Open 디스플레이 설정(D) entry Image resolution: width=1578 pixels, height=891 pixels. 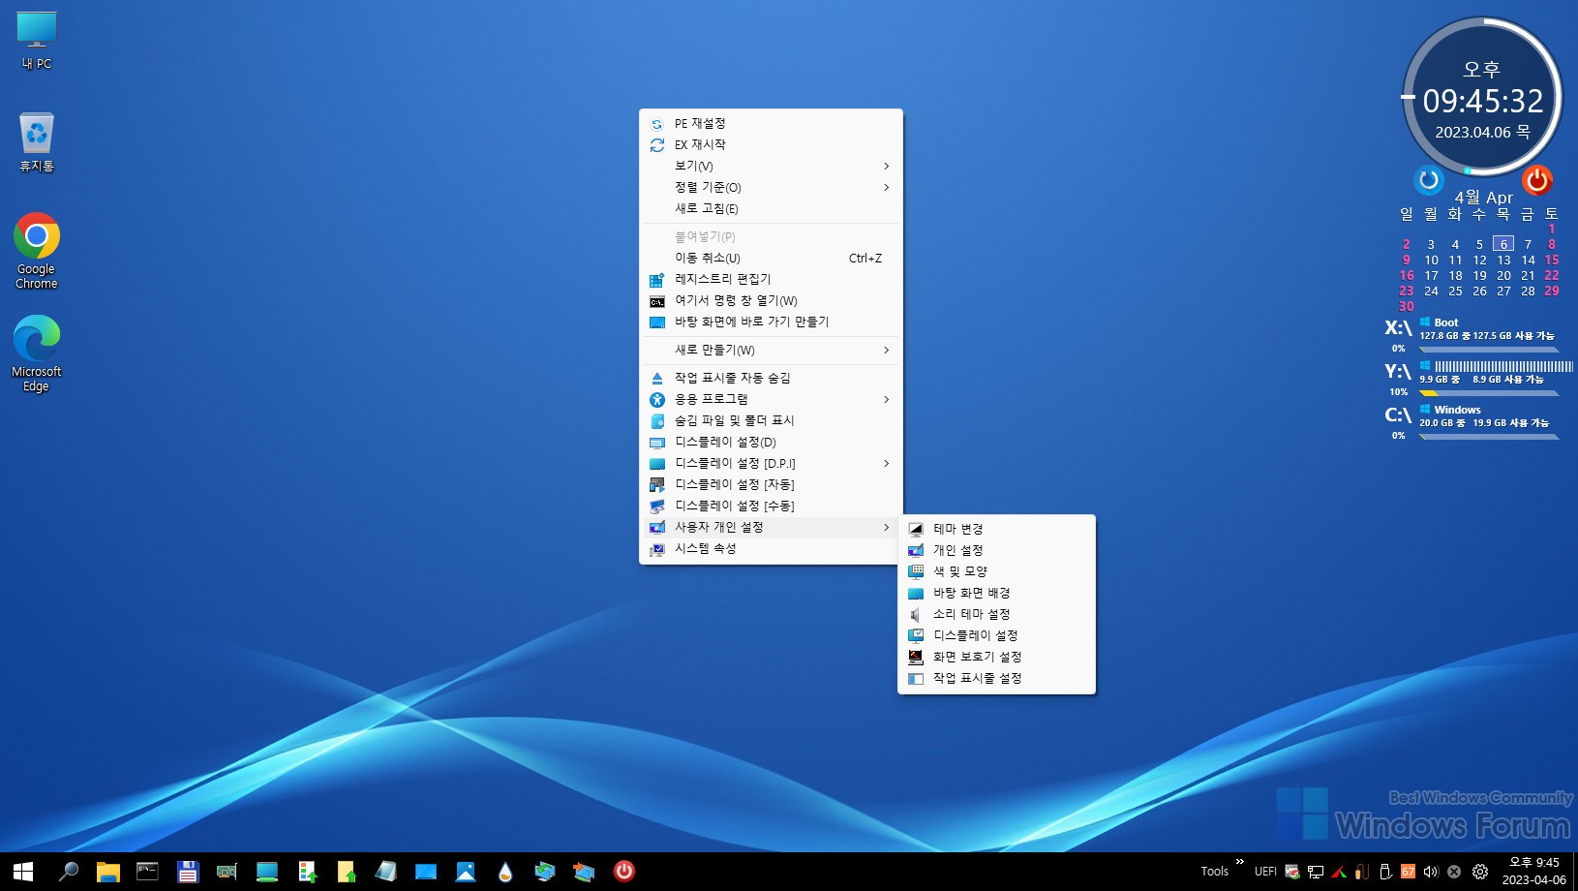[771, 443]
